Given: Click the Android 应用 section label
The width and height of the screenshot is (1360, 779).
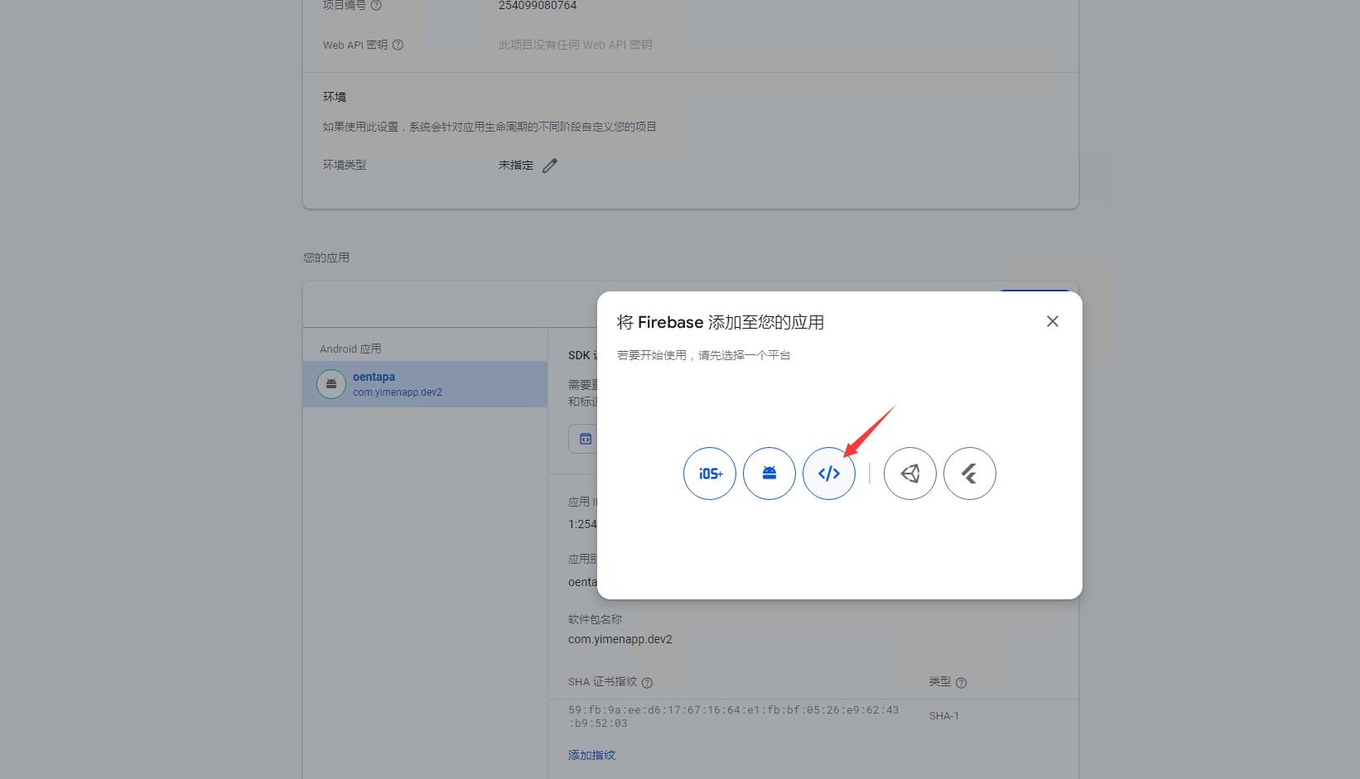Looking at the screenshot, I should [x=350, y=349].
